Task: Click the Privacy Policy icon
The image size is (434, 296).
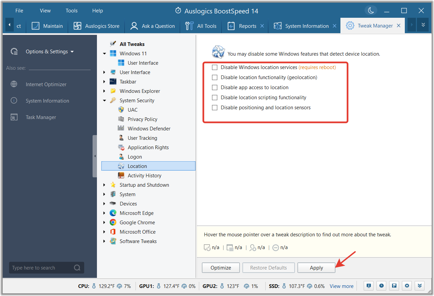Action: tap(121, 119)
